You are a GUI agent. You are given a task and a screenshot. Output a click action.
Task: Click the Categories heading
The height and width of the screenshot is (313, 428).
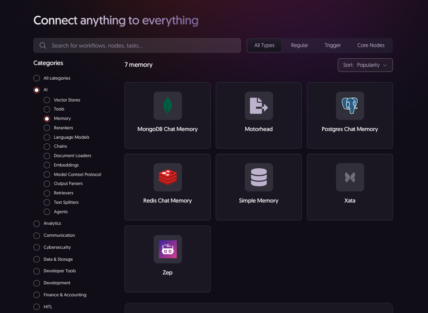pyautogui.click(x=48, y=63)
